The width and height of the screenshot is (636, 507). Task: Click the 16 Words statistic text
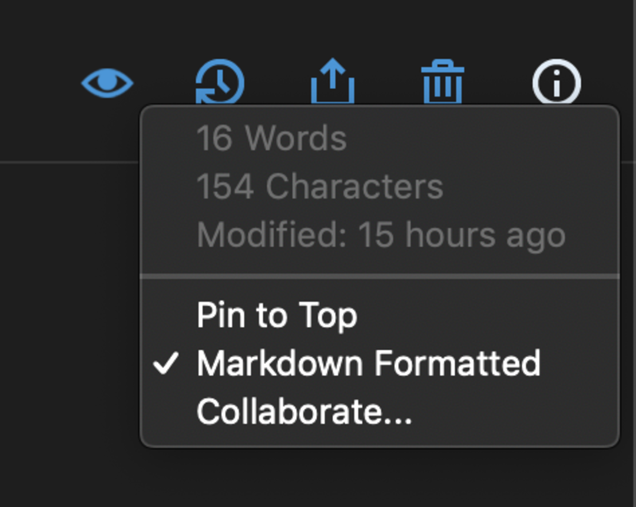pos(272,138)
